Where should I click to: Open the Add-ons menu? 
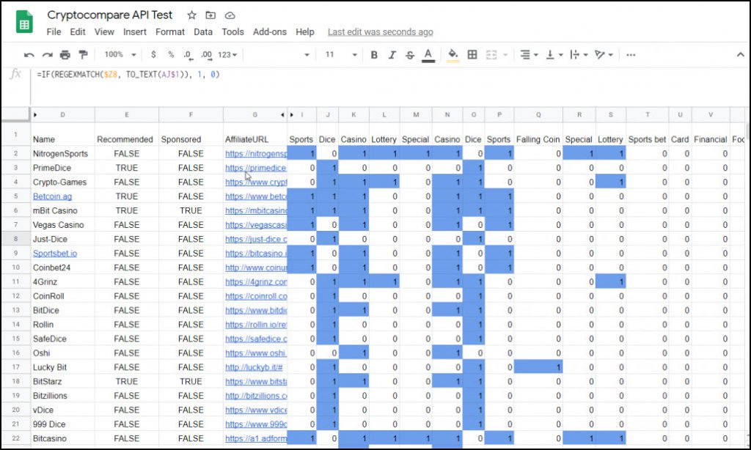[x=270, y=32]
